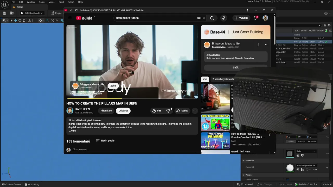Browse to BasicShapeMaterial in Content Browser
333x187 pixels.
302,170
